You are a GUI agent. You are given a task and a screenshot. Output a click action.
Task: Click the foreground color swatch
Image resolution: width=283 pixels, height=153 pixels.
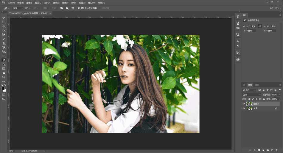click(x=3, y=89)
